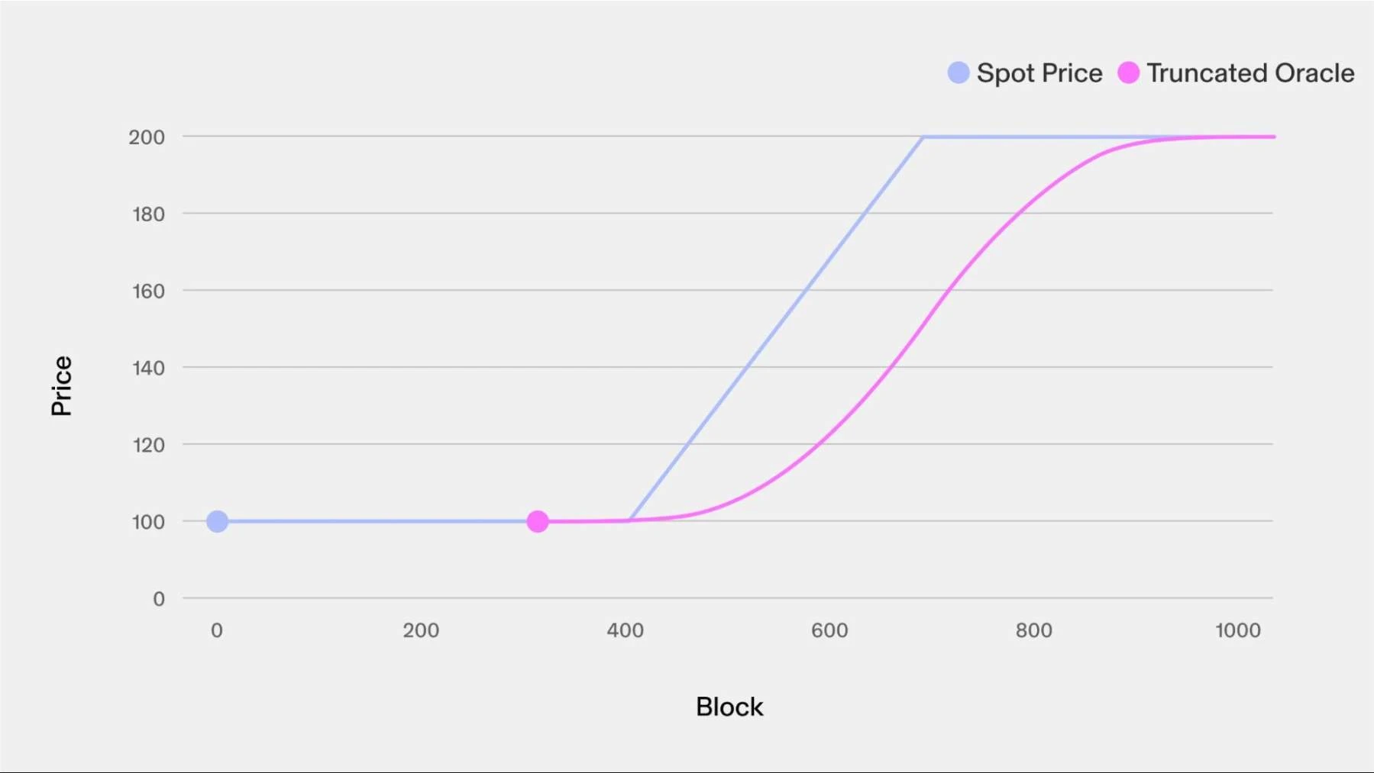Click the pink Truncated Oracle legend dot
The height and width of the screenshot is (773, 1374).
pos(1128,72)
